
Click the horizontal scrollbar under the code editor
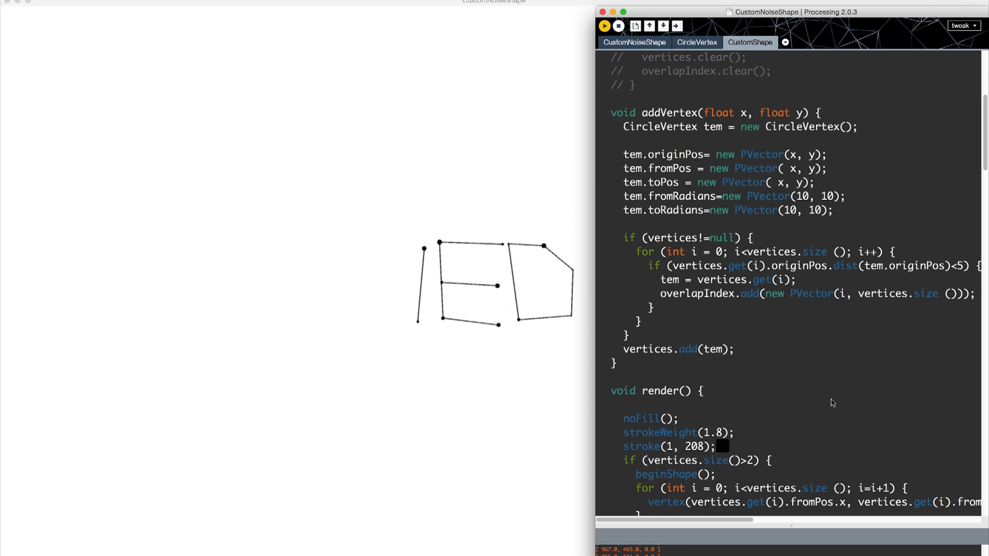coord(675,520)
